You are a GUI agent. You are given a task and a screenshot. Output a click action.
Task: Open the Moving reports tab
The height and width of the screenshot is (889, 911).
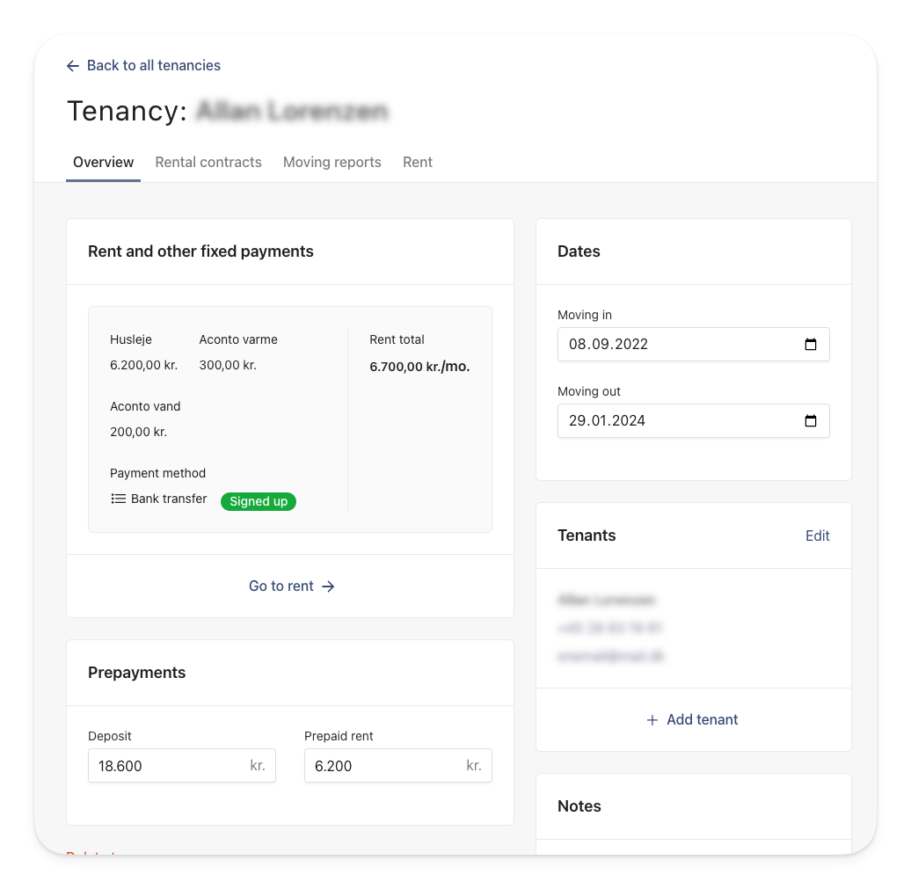tap(332, 162)
